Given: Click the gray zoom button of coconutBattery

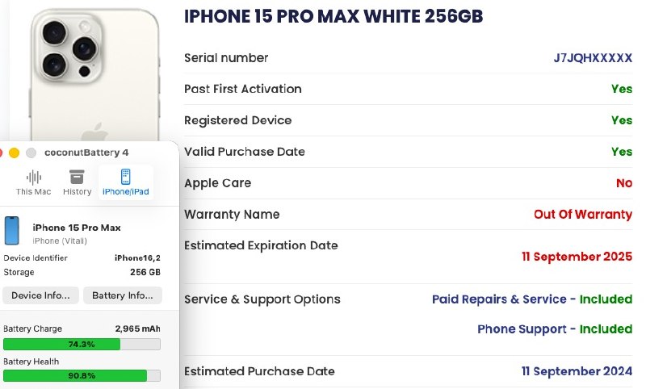Looking at the screenshot, I should coord(31,153).
